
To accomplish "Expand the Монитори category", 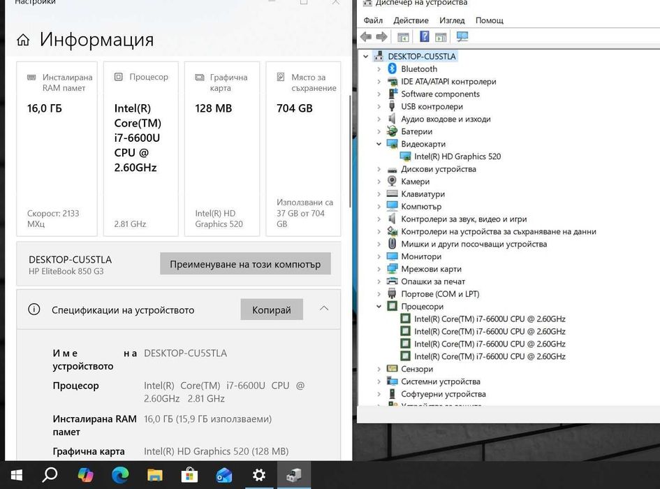I will tap(379, 256).
